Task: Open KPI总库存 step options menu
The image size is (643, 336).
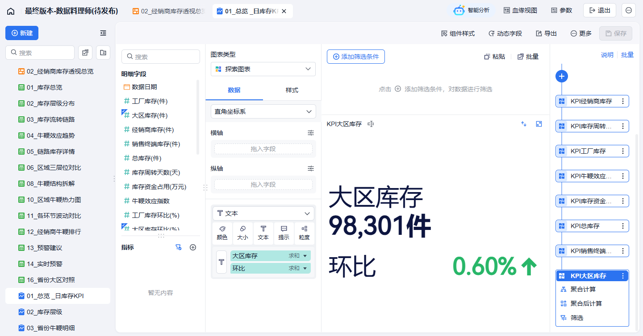Action: (x=623, y=226)
